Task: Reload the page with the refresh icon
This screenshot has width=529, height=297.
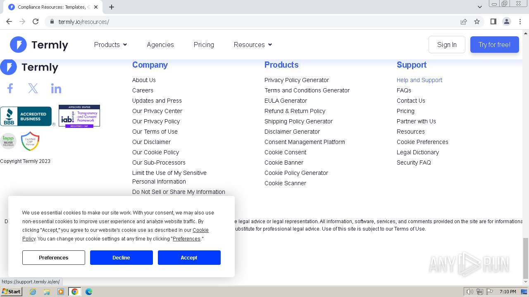Action: click(36, 21)
